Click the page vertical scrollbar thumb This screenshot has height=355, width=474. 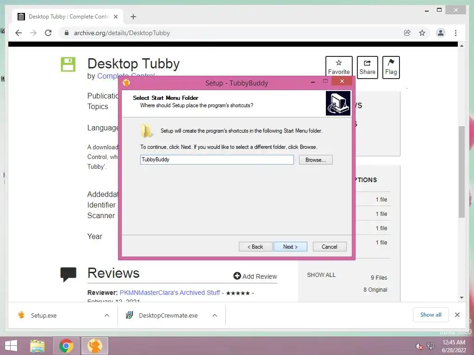[462, 171]
